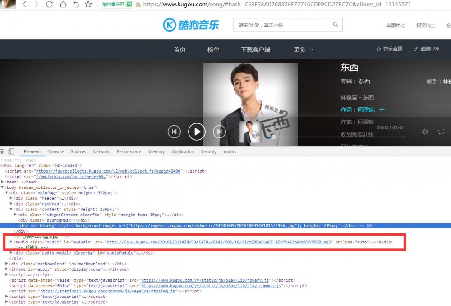The height and width of the screenshot is (306, 451).
Task: Click the 酷狗LIVE microphone icon
Action: [417, 49]
